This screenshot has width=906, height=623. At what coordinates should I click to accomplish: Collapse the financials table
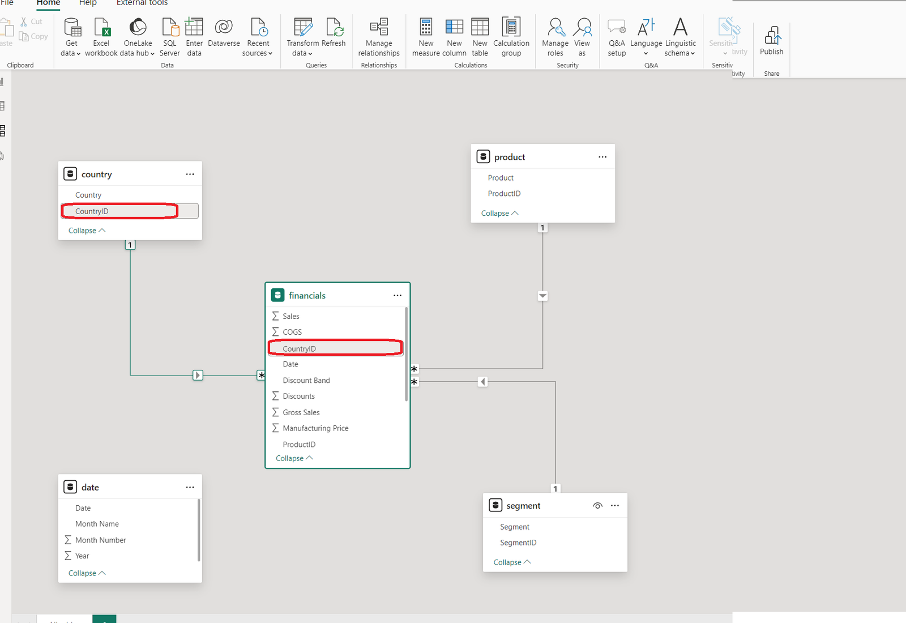click(x=293, y=458)
